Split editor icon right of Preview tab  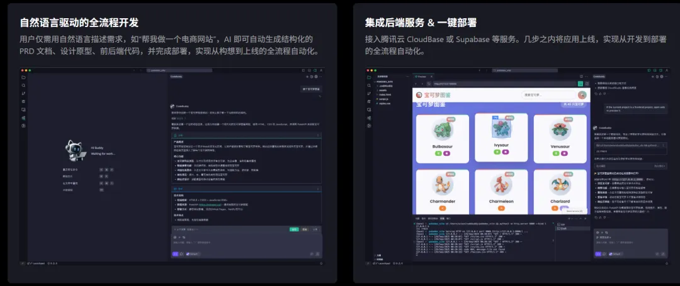[582, 77]
